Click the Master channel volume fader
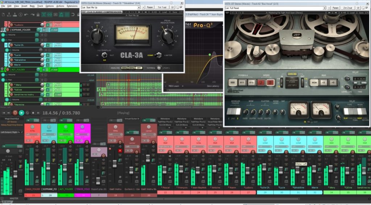The width and height of the screenshot is (371, 205). pyautogui.click(x=15, y=173)
